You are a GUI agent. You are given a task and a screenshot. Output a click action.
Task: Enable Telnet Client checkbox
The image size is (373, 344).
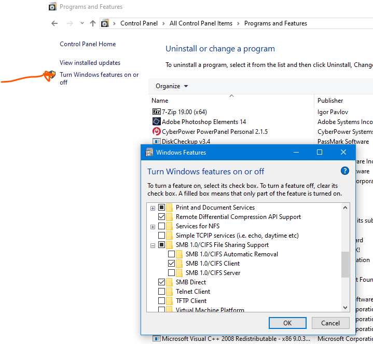click(x=161, y=292)
